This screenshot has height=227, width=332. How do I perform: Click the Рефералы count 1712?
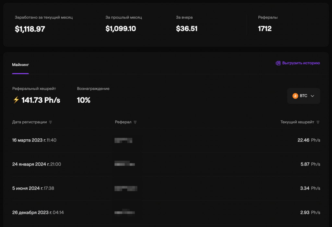point(265,28)
